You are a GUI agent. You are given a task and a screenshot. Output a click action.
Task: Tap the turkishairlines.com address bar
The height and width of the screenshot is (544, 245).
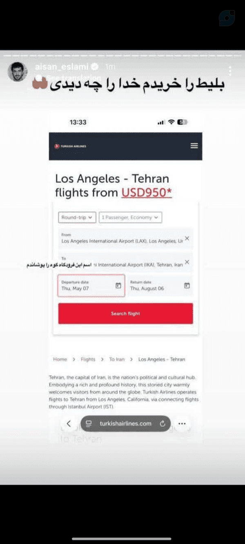pyautogui.click(x=125, y=424)
